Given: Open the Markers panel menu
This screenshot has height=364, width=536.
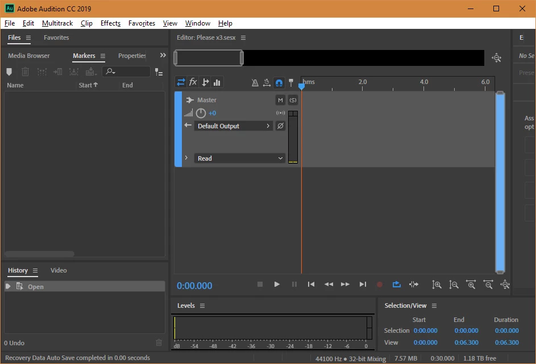Looking at the screenshot, I should coord(102,56).
